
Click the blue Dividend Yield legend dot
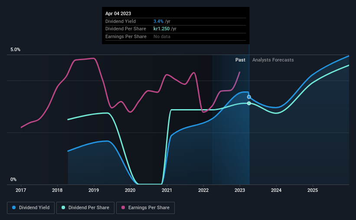[x=14, y=207]
